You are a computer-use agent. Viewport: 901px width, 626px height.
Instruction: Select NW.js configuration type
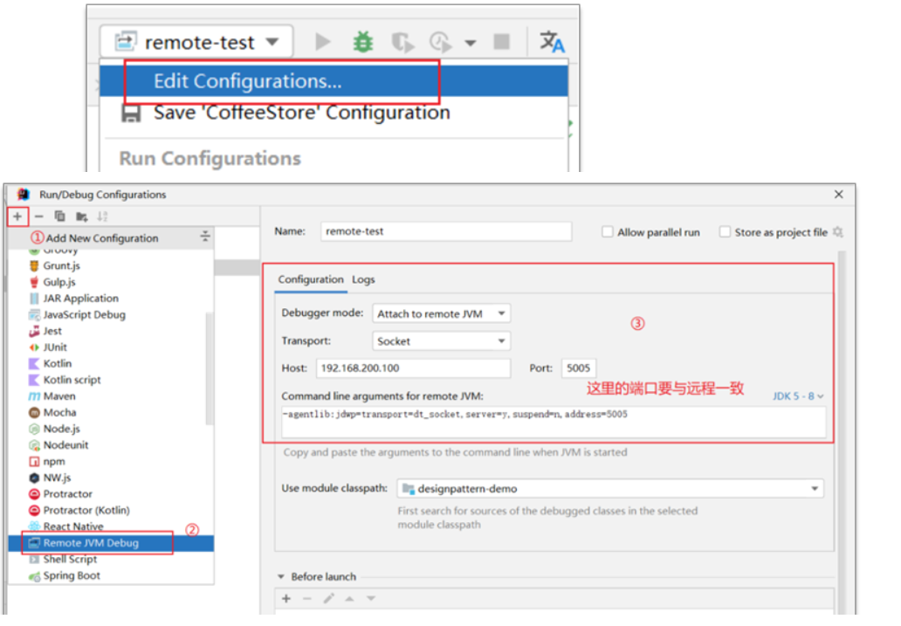click(x=112, y=478)
